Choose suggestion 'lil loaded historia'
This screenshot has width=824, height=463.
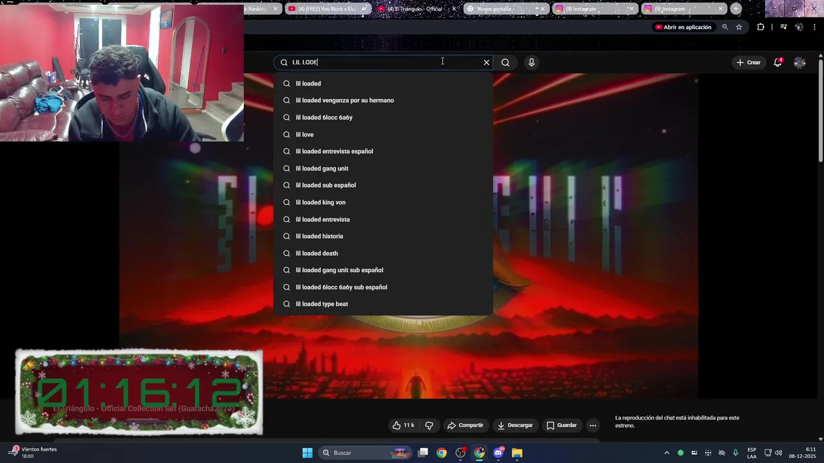pos(384,236)
